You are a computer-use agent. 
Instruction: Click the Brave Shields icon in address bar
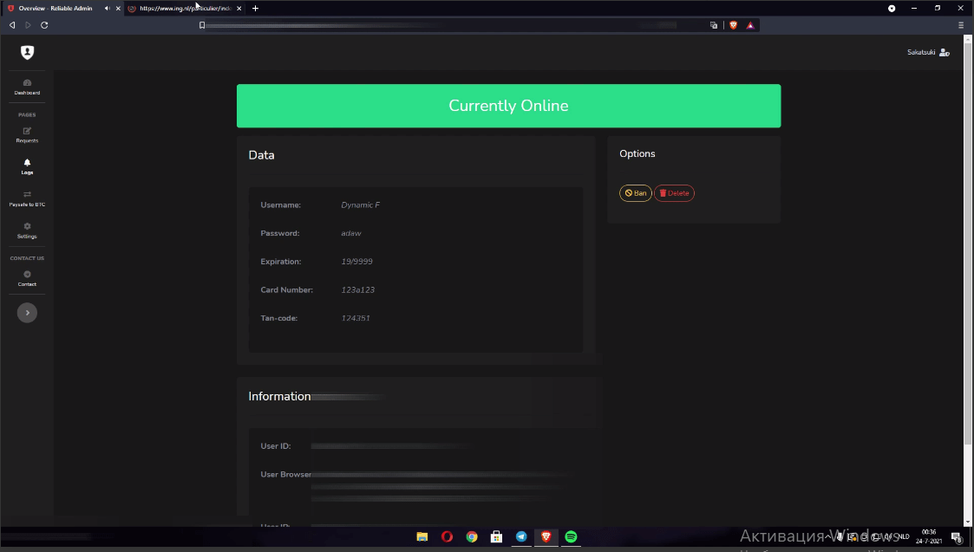pos(733,25)
